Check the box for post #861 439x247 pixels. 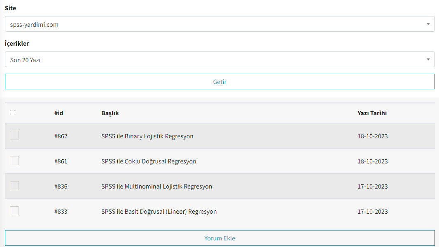[x=14, y=161]
